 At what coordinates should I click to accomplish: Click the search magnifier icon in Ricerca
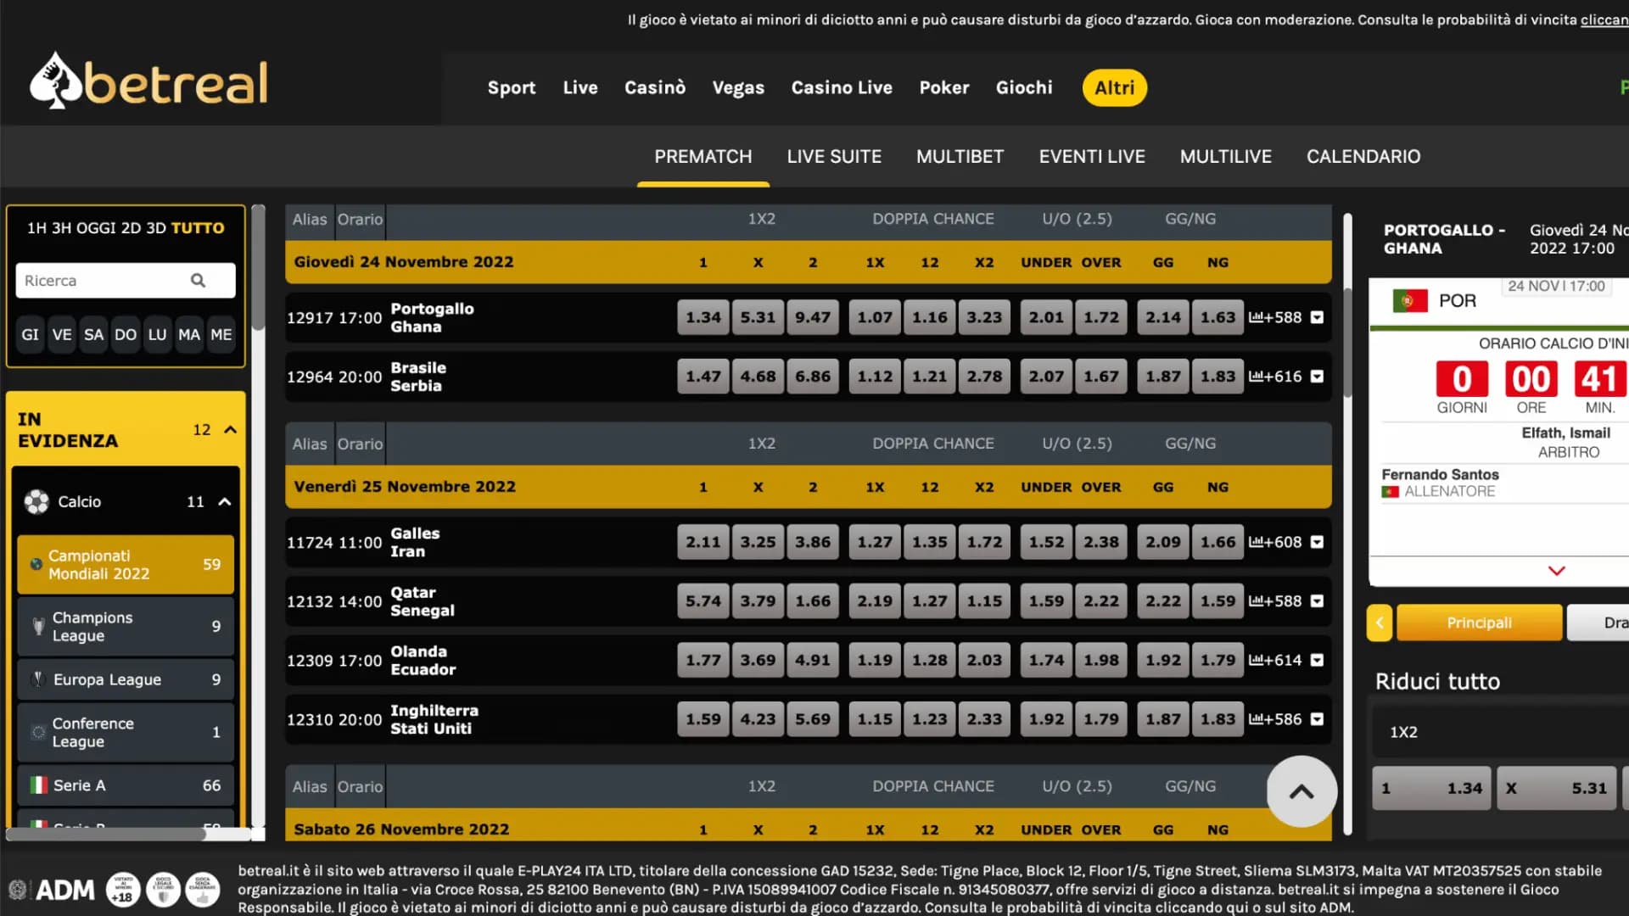pos(198,280)
